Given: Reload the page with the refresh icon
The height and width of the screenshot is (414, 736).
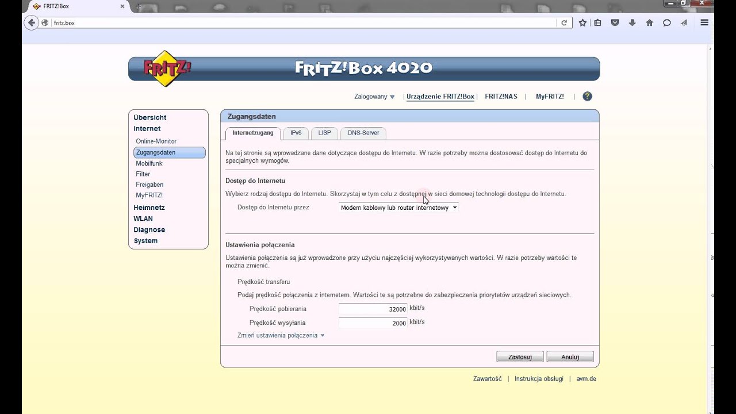Looking at the screenshot, I should pos(564,23).
